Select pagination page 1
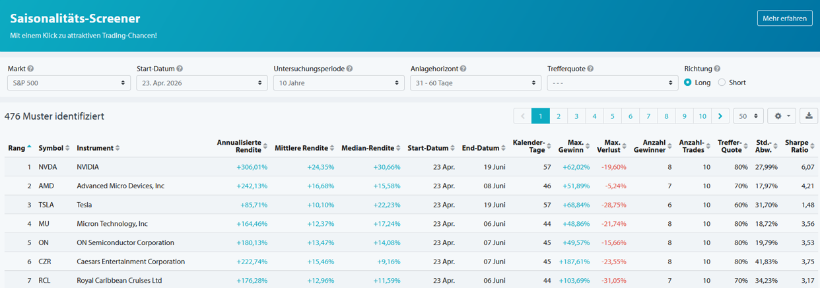 (540, 116)
